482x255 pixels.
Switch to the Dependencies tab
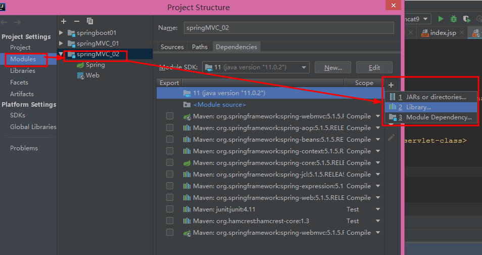click(x=236, y=47)
